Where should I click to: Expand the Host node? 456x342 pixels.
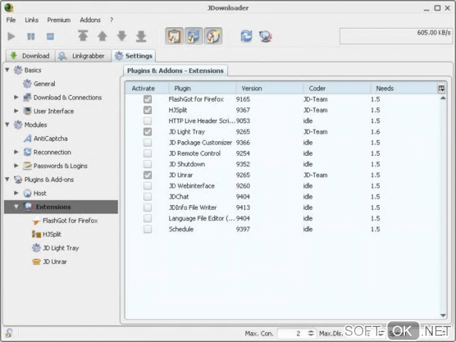point(16,193)
